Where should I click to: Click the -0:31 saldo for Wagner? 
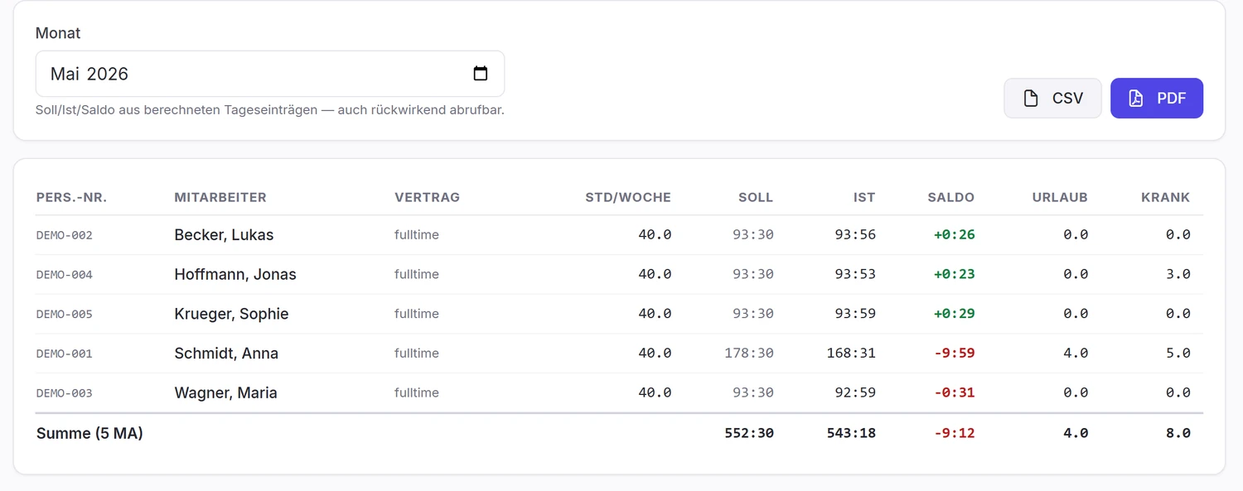click(x=955, y=393)
